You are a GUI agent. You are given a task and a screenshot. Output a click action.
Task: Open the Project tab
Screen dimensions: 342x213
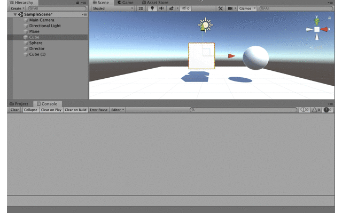coord(20,104)
